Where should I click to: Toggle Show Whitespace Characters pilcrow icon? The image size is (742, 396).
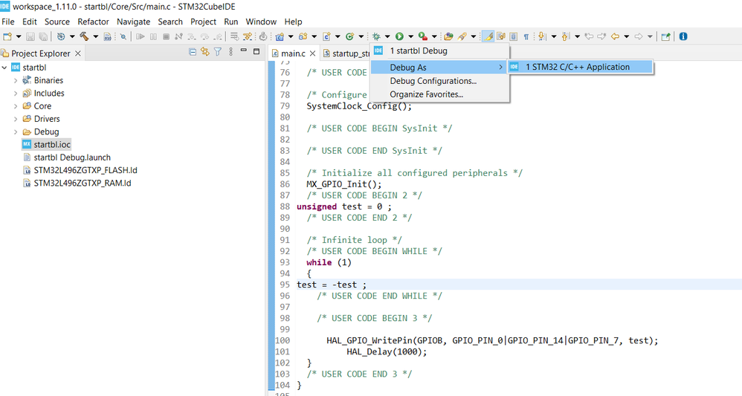[x=526, y=36]
